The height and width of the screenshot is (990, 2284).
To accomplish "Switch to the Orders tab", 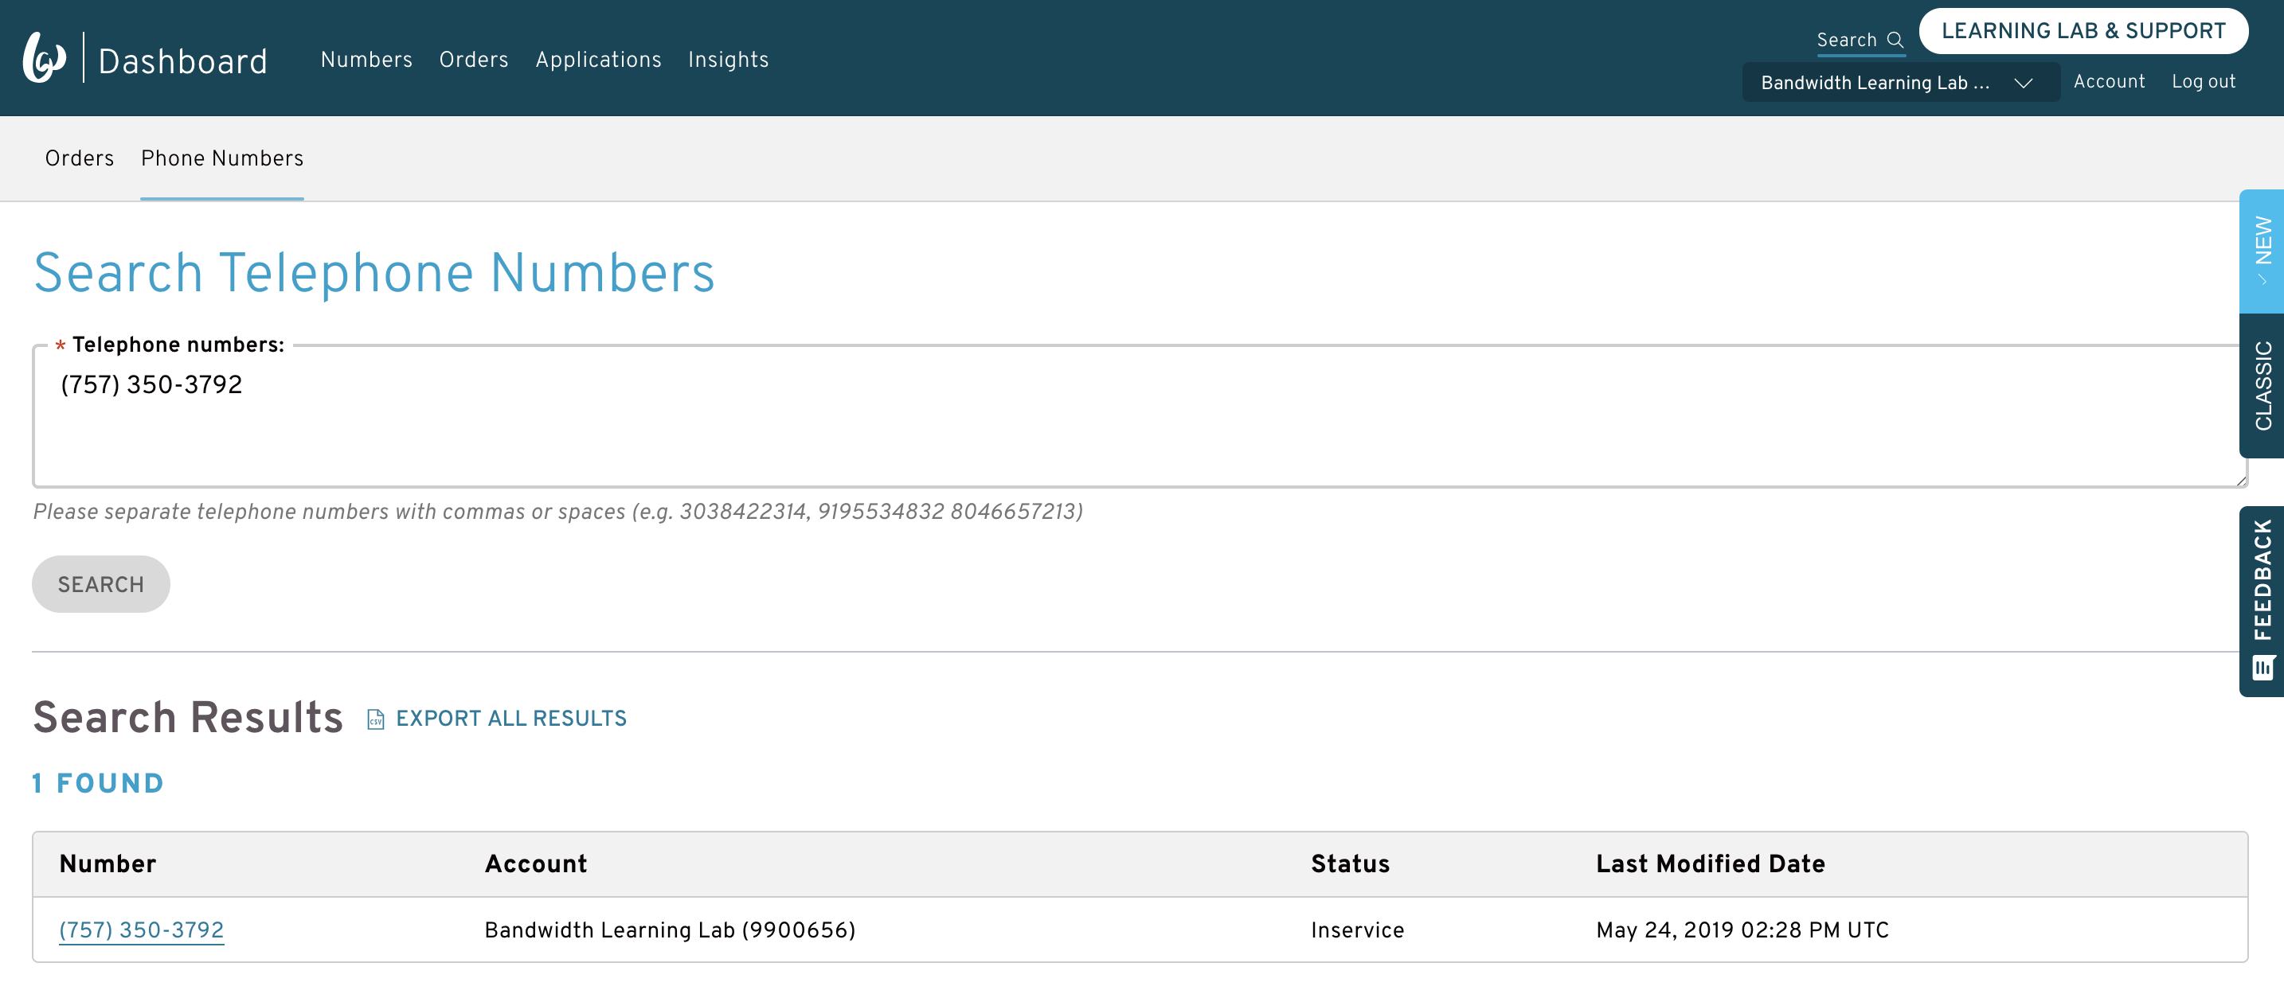I will (x=79, y=158).
